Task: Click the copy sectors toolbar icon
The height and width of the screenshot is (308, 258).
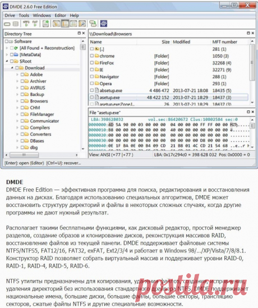Action: (93, 24)
